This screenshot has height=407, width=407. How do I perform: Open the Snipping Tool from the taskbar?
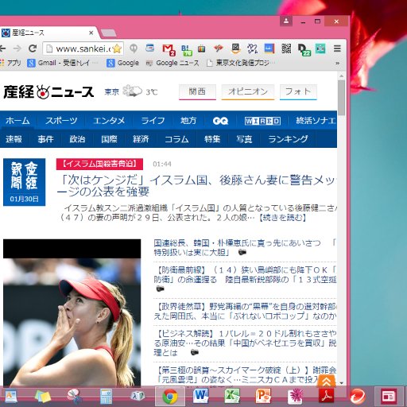click(74, 397)
